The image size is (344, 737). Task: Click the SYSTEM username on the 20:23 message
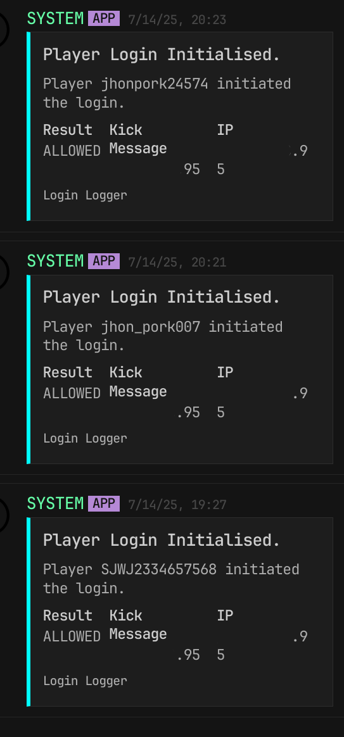pos(55,19)
